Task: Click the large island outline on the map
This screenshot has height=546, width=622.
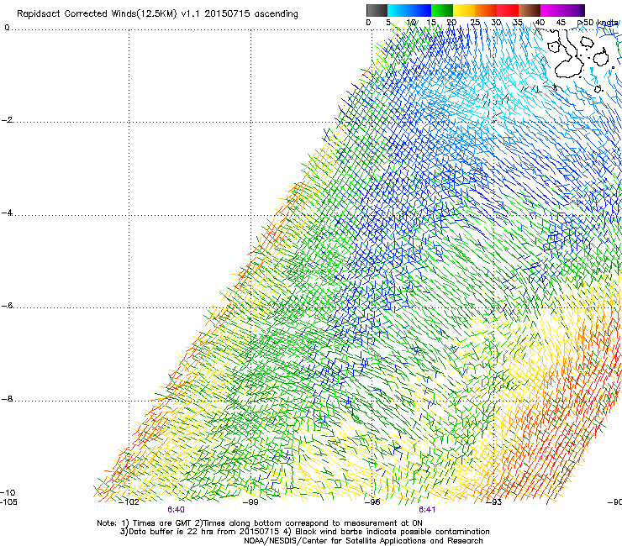Action: (567, 55)
